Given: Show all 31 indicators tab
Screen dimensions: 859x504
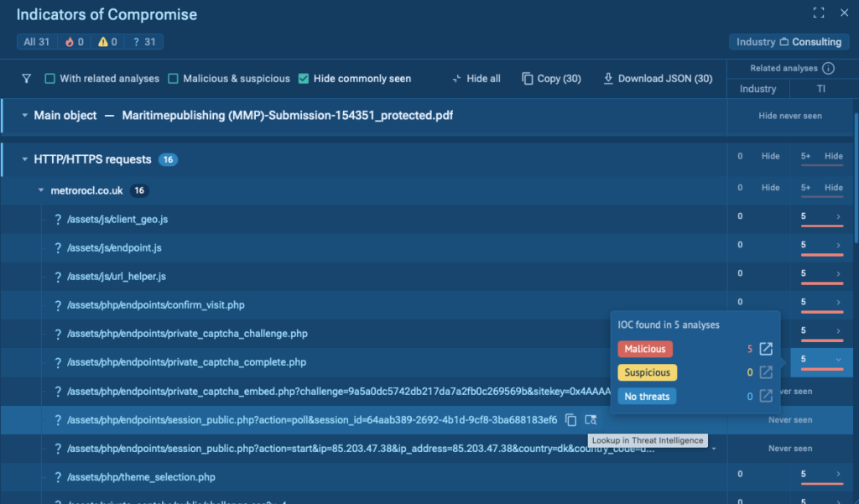Looking at the screenshot, I should pyautogui.click(x=37, y=42).
